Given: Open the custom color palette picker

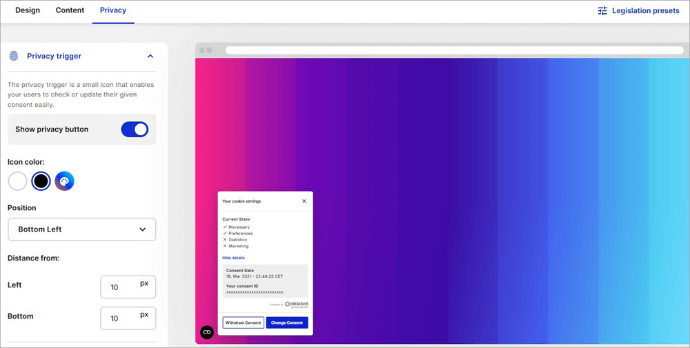Looking at the screenshot, I should (65, 181).
